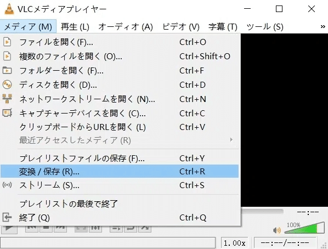Screen dimensions: 328x249
Task: Click the capture device (キャプチャーデバイス) icon
Action: [x=7, y=113]
